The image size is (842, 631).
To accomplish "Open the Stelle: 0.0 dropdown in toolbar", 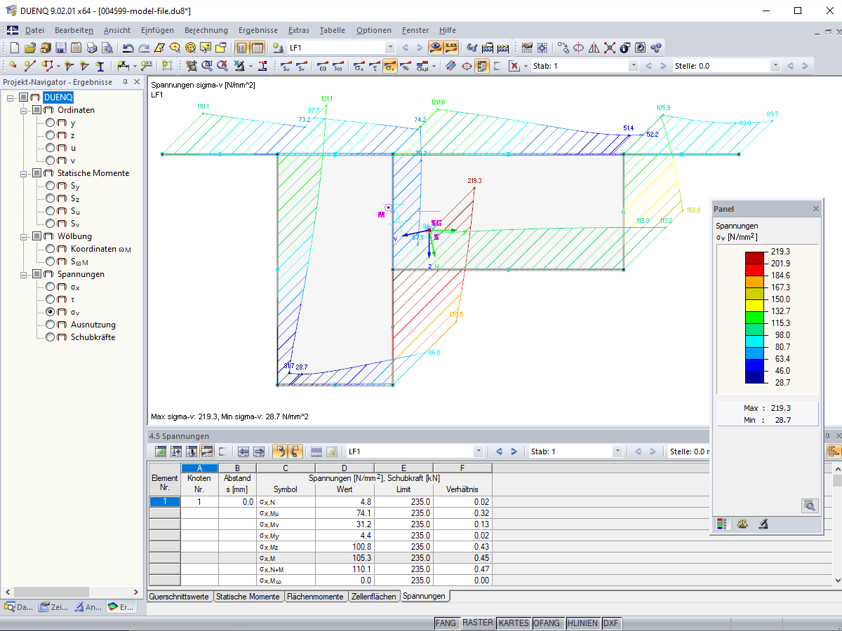I will [x=775, y=66].
